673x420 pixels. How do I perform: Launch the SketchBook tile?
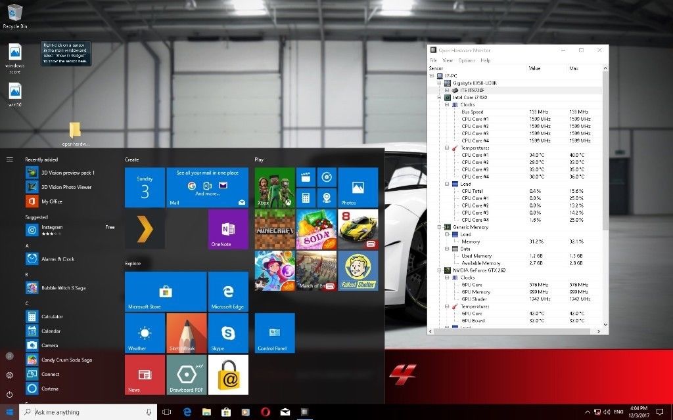186,333
